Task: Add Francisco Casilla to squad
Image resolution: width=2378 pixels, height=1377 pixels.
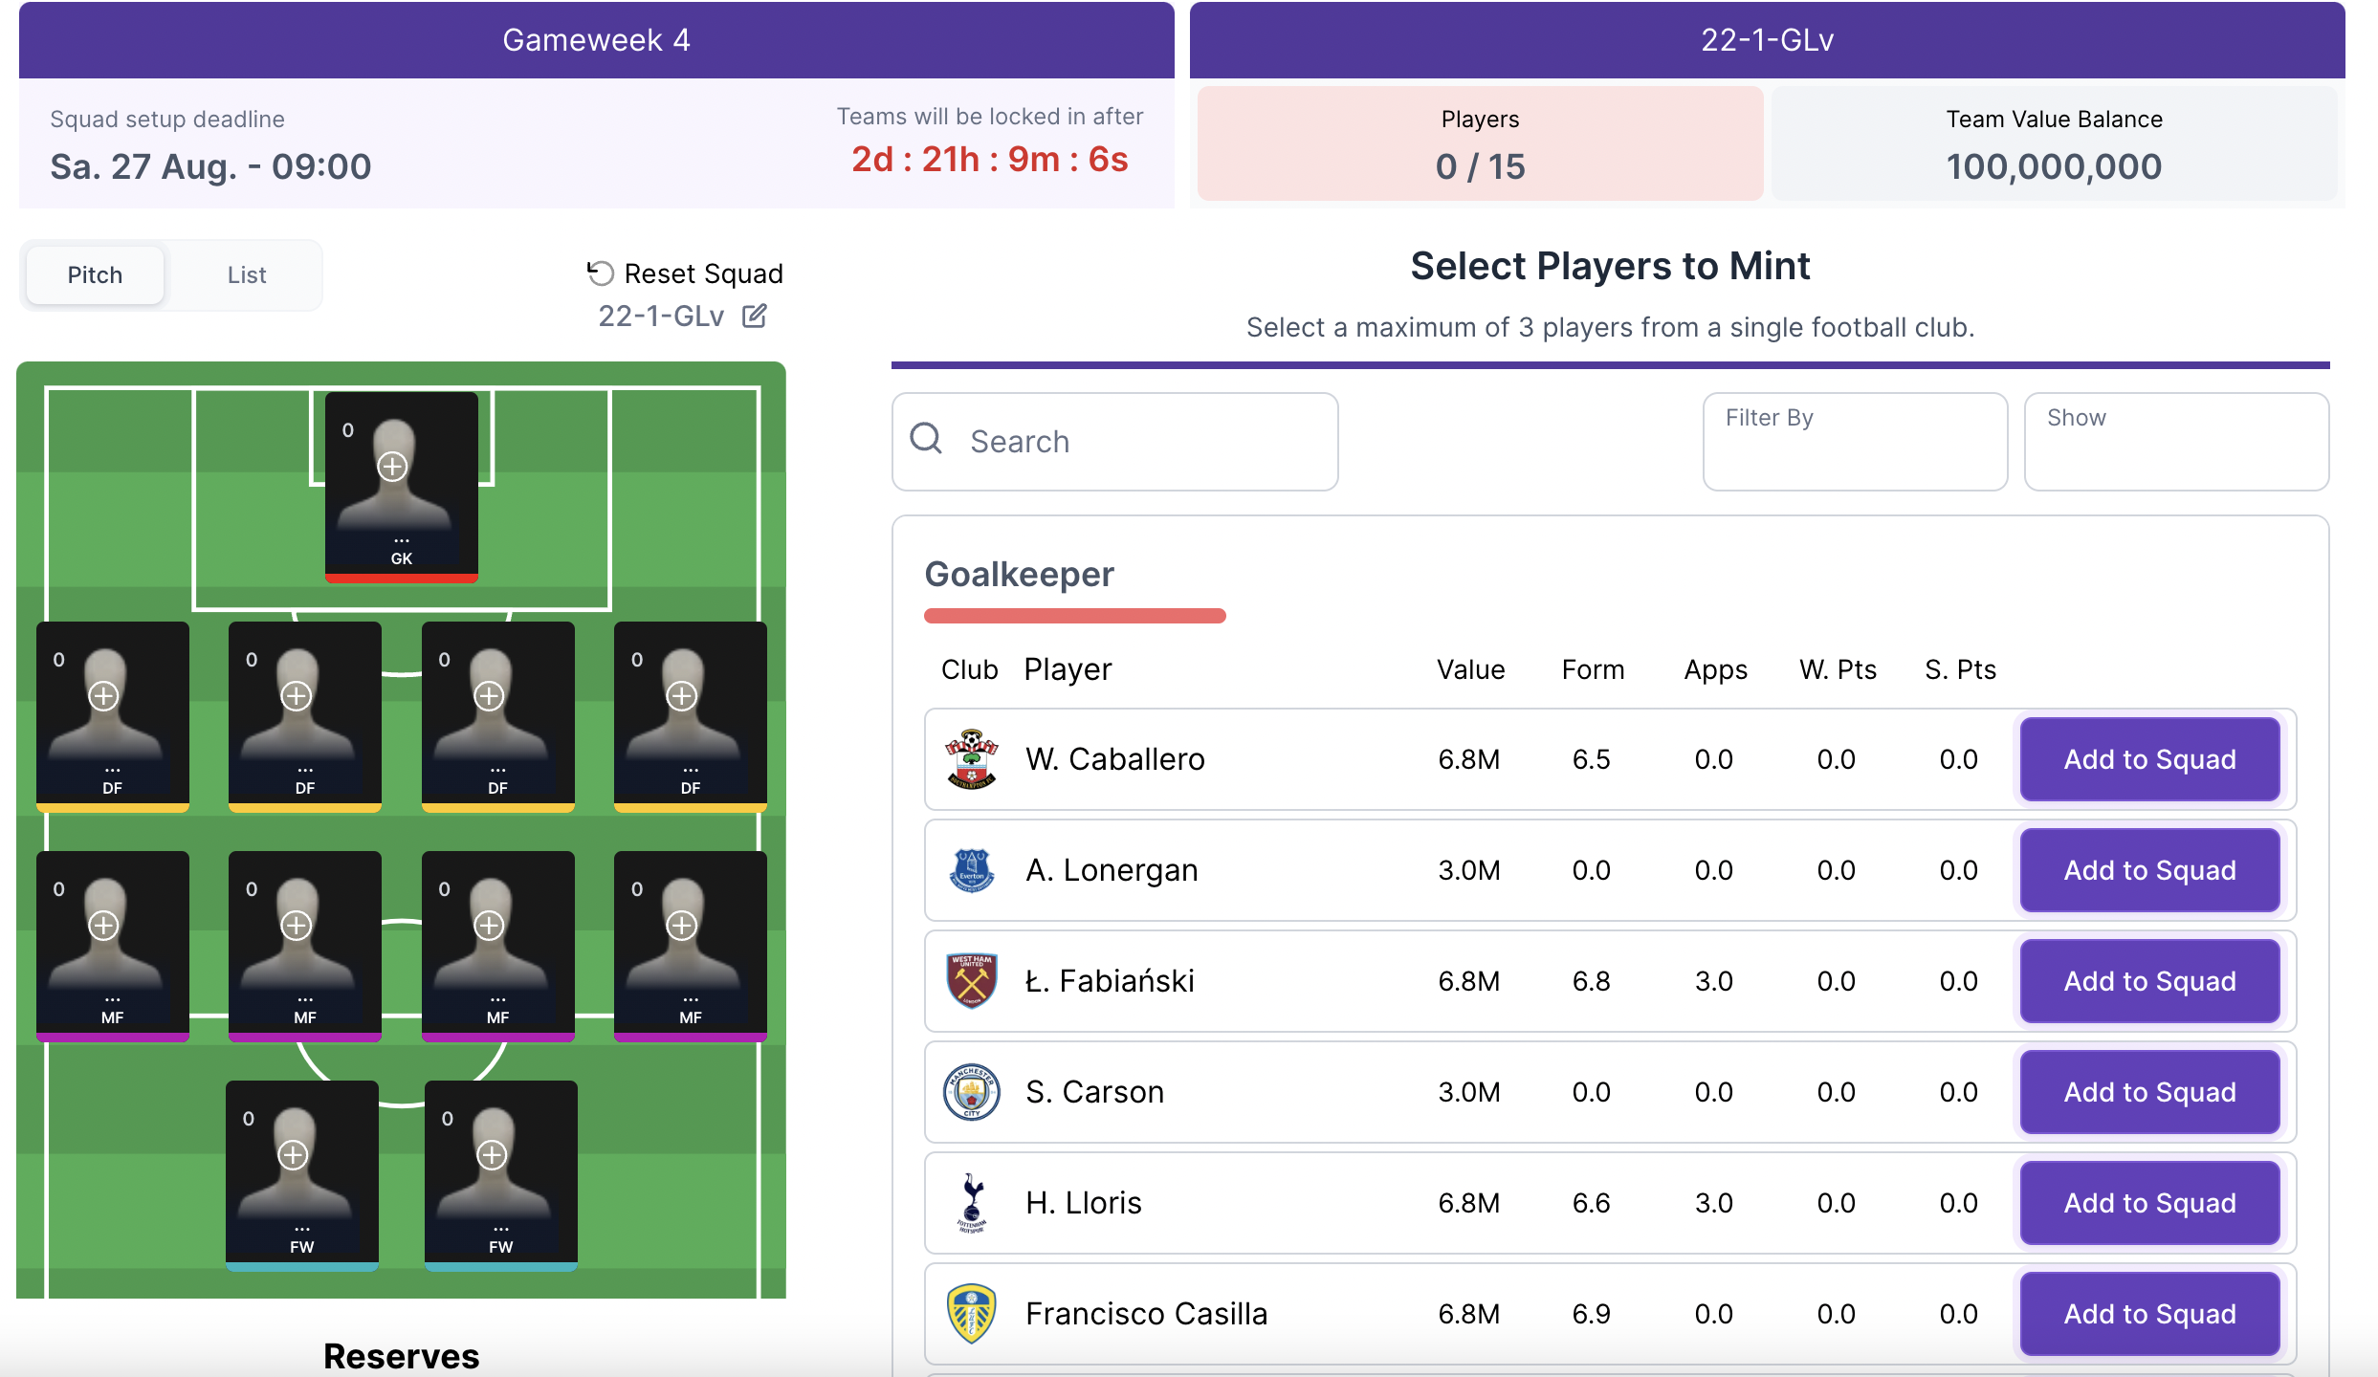Action: (x=2149, y=1314)
